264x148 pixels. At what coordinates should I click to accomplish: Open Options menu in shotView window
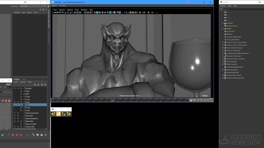[54, 5]
